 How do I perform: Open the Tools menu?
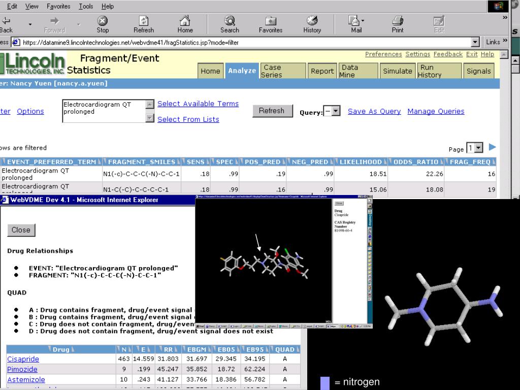[x=86, y=6]
